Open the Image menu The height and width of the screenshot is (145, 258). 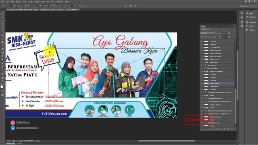(18, 2)
